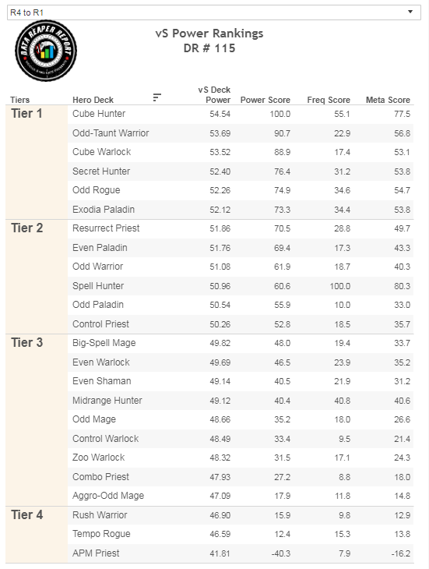Select the Resurrect Priest deck name
This screenshot has height=569, width=429.
(106, 228)
